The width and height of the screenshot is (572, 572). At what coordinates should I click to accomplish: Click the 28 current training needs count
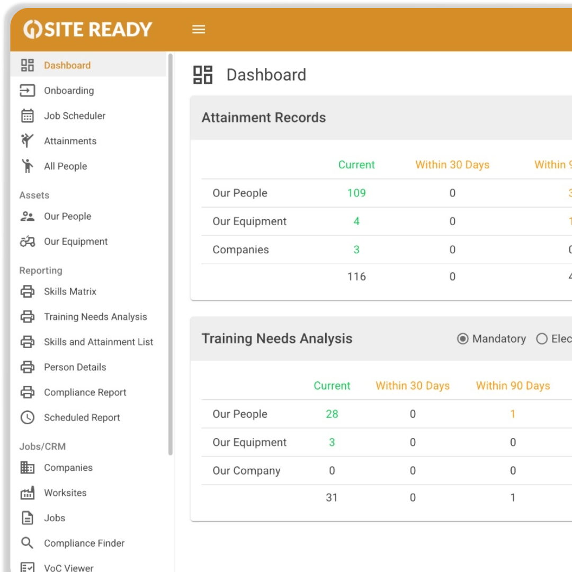[x=332, y=414]
